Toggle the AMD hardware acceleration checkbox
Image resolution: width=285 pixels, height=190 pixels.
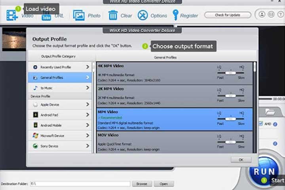coord(261,123)
